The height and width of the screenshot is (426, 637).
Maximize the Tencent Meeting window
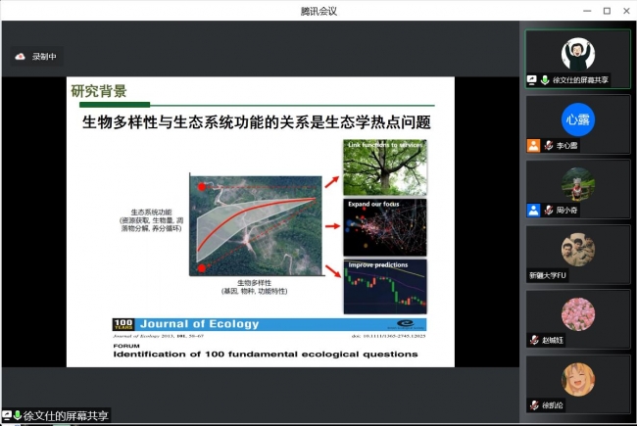[607, 10]
